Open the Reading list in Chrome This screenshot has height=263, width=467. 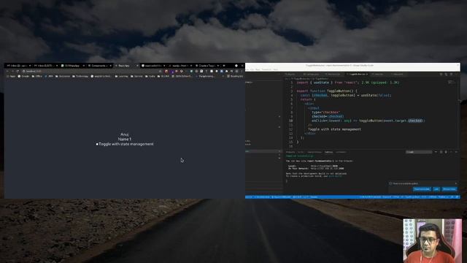tap(235, 76)
